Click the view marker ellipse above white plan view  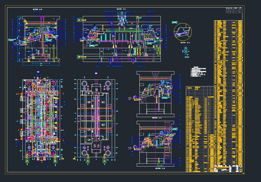(x=96, y=73)
